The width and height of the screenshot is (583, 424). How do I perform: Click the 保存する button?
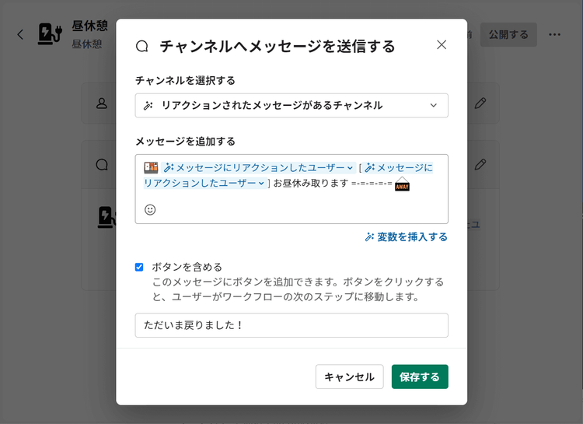tap(420, 377)
